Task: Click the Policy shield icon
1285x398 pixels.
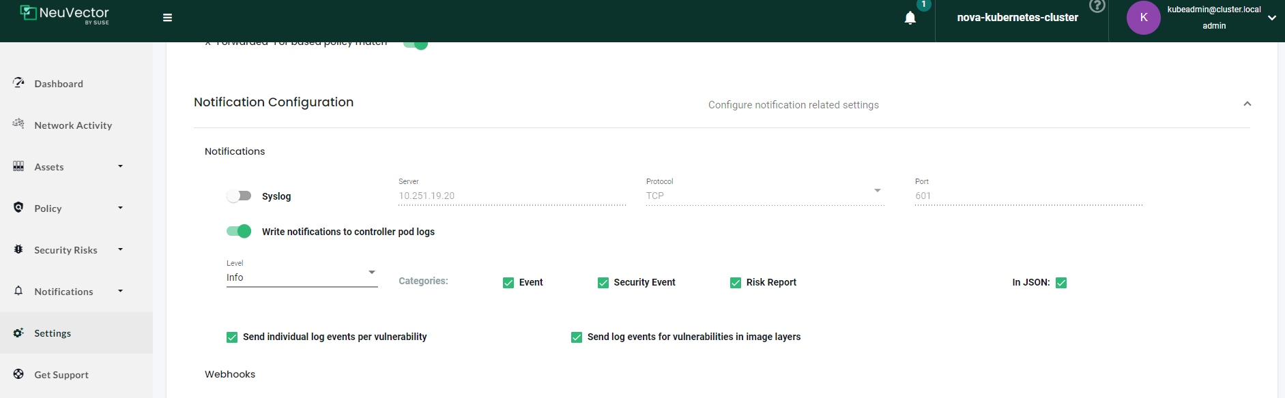Action: [18, 207]
